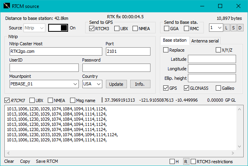This screenshot has width=248, height=166.
Task: Click the RTK fix 00:00:04.5 status
Action: [x=125, y=17]
